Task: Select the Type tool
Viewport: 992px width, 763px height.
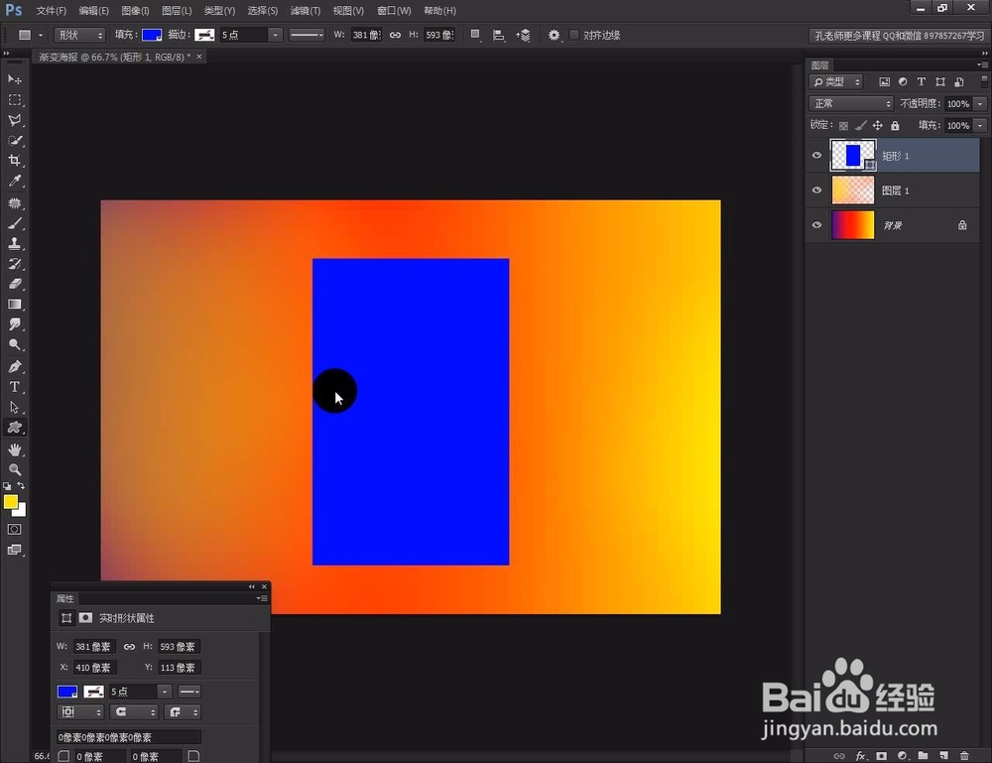Action: [x=15, y=387]
